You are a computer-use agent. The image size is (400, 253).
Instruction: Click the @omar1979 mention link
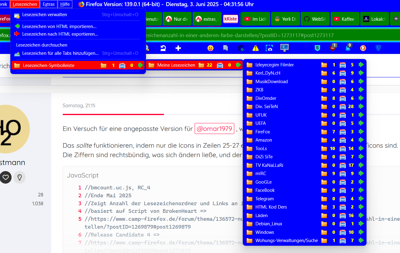pos(214,128)
